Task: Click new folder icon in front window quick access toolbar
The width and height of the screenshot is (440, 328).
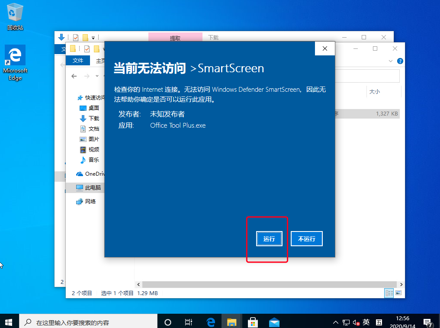Action: coord(96,49)
